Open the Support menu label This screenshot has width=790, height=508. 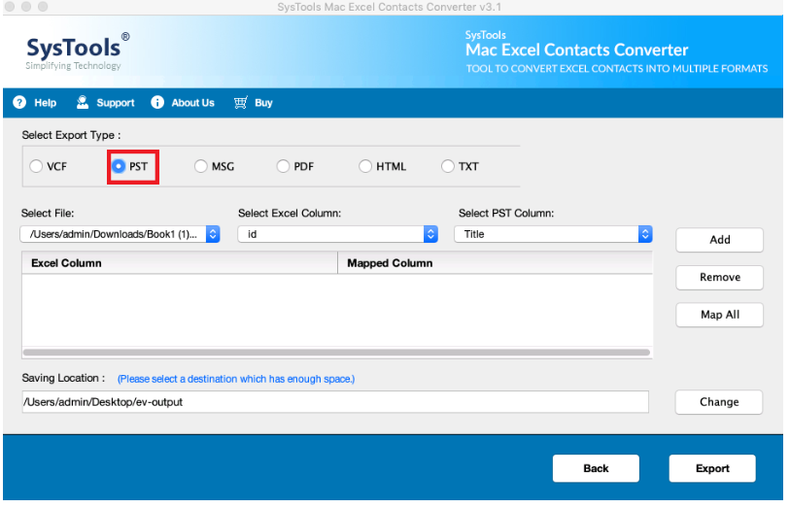116,103
